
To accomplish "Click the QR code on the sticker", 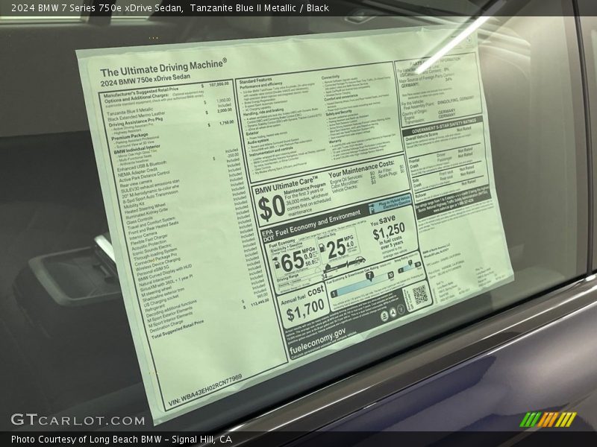I will 420,294.
